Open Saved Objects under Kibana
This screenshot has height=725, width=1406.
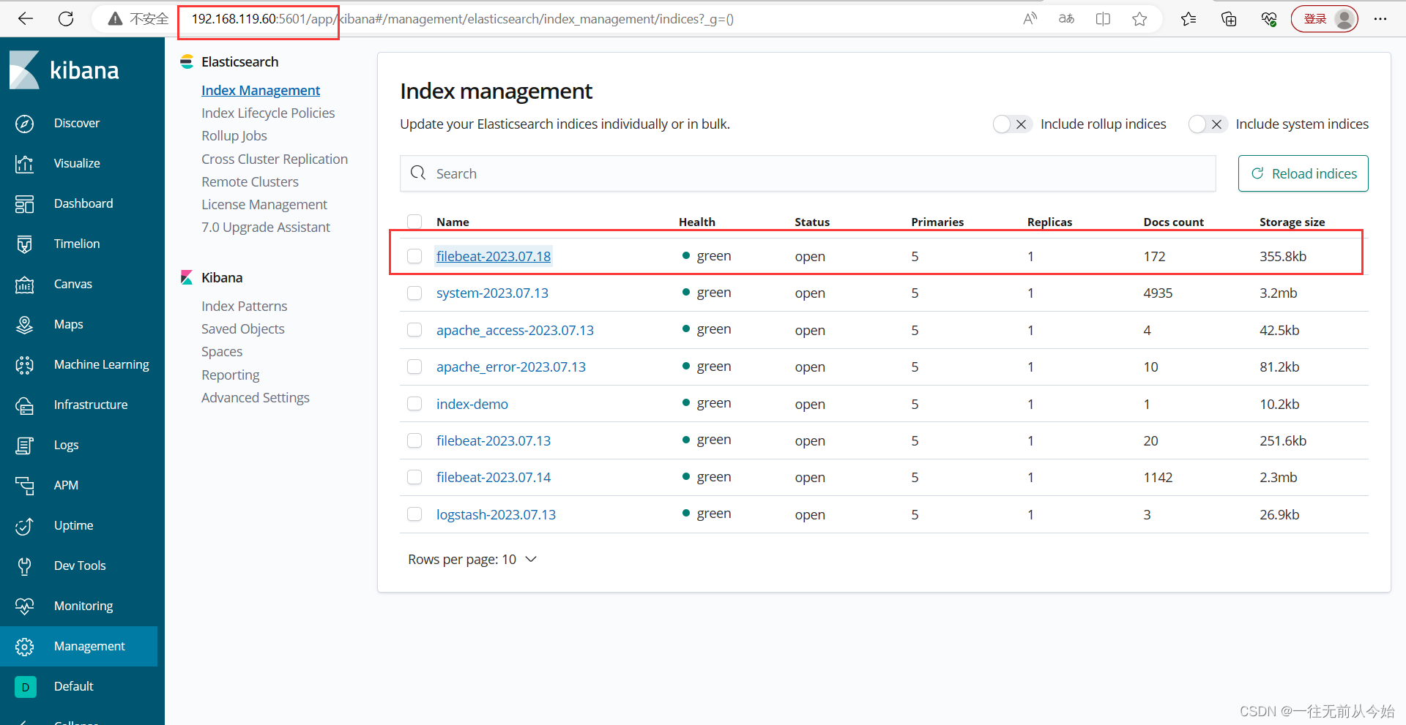(243, 329)
